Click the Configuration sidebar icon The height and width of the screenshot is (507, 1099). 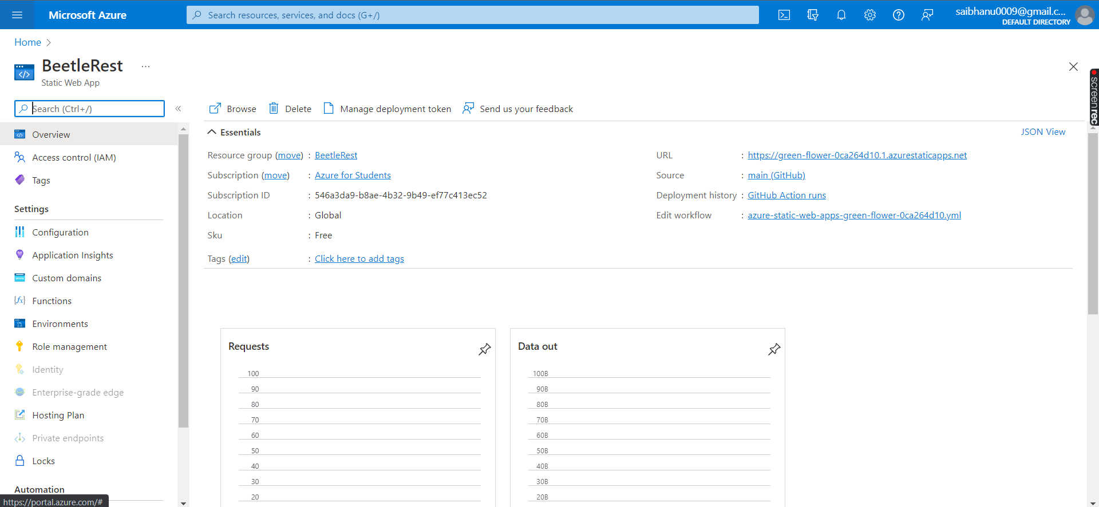(x=19, y=231)
